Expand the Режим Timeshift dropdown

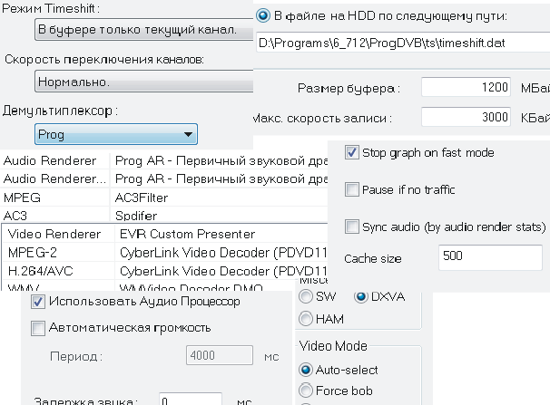coord(141,30)
